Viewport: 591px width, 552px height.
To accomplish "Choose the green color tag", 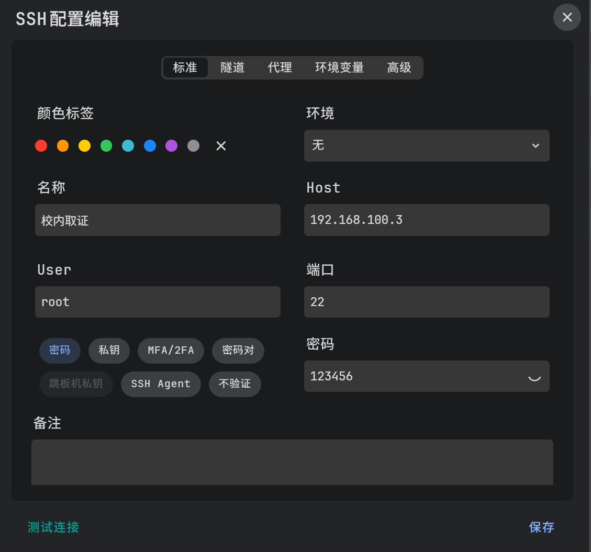I will [x=106, y=146].
